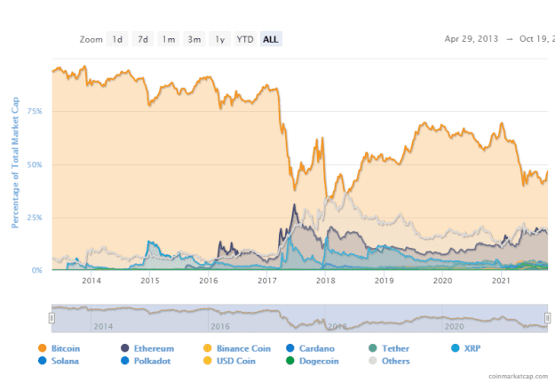Toggle Binance Coin series legend dot

(x=208, y=348)
